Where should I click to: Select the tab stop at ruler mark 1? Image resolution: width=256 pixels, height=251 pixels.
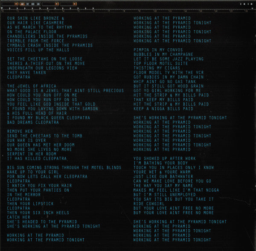coord(17,9)
